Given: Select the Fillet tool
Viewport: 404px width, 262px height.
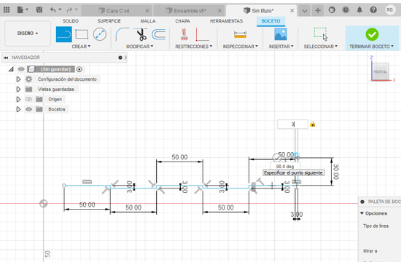Looking at the screenshot, I should point(123,34).
